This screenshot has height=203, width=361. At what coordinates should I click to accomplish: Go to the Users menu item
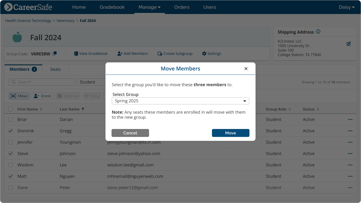[x=210, y=7]
